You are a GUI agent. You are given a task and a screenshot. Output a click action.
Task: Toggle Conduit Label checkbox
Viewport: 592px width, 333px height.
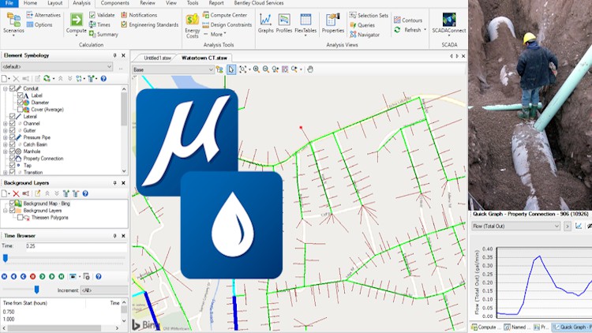20,95
